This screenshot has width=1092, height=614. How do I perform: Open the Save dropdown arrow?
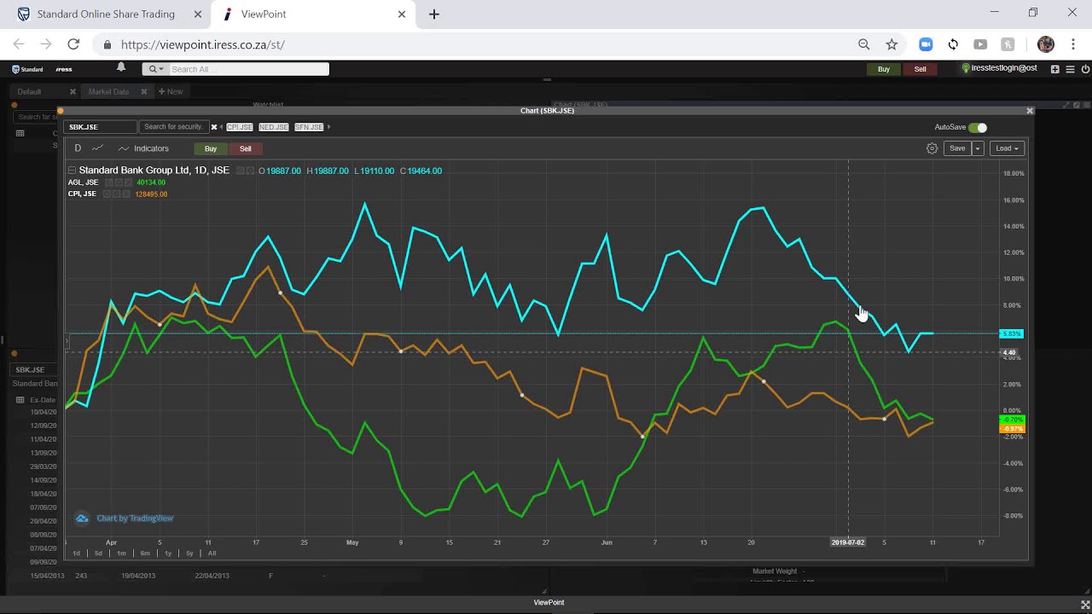click(978, 148)
